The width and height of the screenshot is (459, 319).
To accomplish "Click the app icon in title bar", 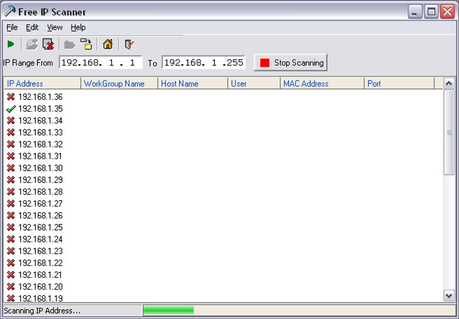I will pyautogui.click(x=9, y=12).
